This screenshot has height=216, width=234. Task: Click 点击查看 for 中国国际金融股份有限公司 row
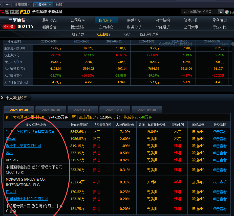click(220, 199)
